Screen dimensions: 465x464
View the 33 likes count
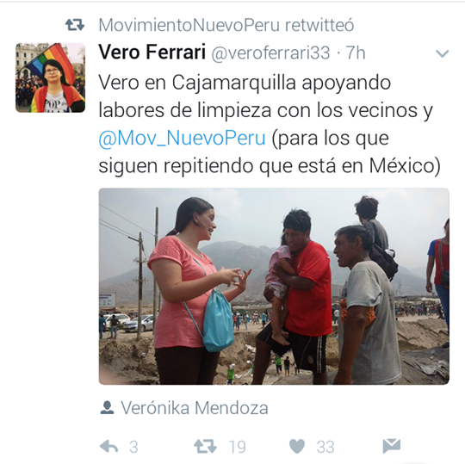pos(325,447)
